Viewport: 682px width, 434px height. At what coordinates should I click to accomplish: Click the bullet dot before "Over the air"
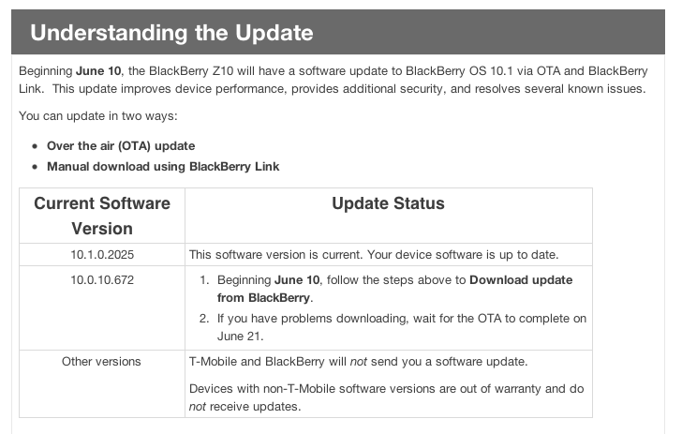pos(35,146)
